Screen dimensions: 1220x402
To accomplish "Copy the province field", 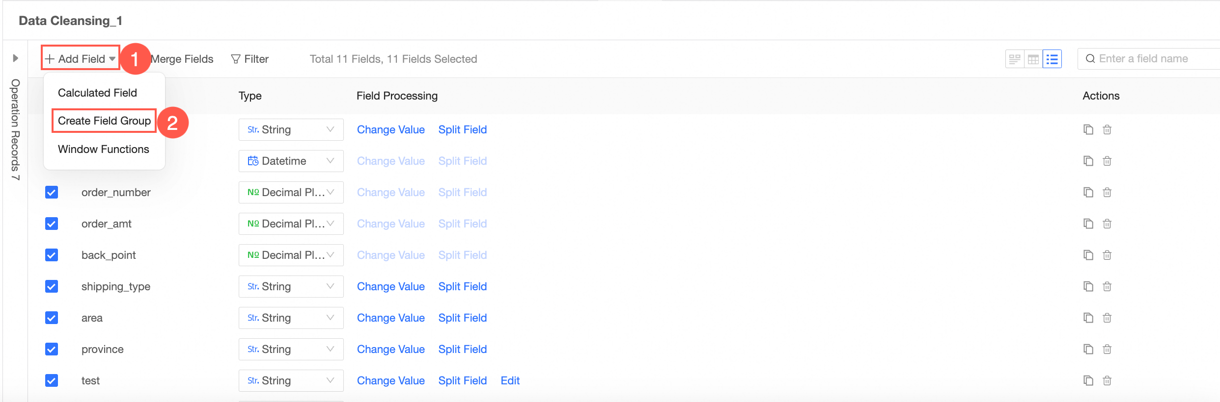I will [x=1088, y=349].
